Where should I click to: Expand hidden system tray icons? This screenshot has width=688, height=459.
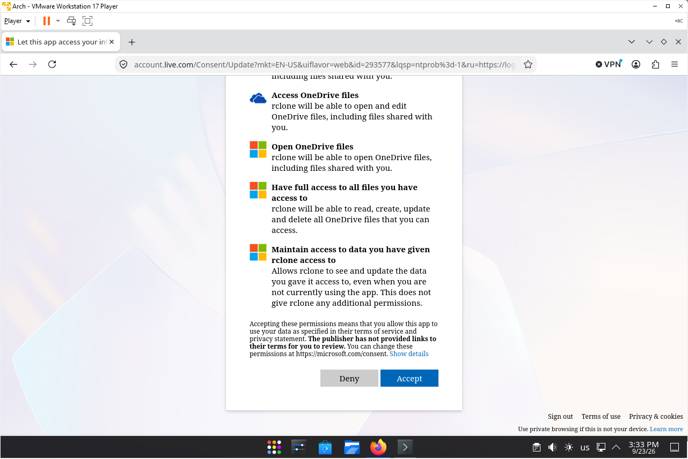pos(616,447)
